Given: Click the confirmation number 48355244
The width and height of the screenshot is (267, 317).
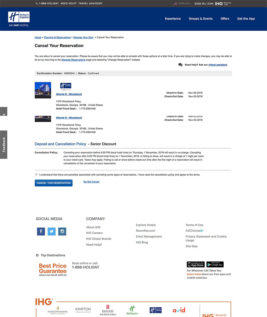Looking at the screenshot, I should point(69,73).
